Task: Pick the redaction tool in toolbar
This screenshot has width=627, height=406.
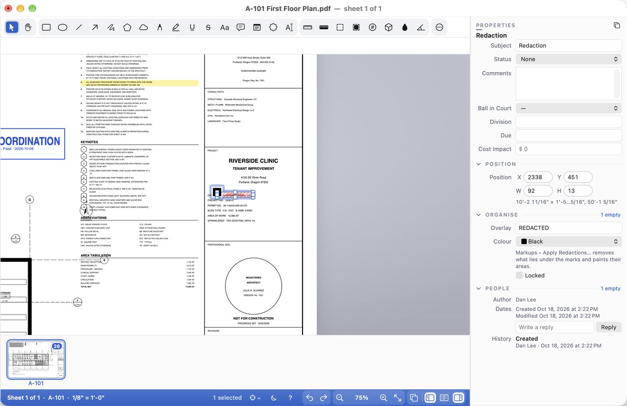Action: 356,27
